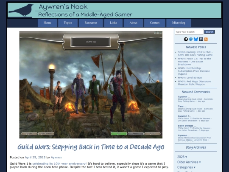Screen dimensions: 229x172
Task: Open the Guild Wars: Stepping Back in Time title
Action: pyautogui.click(x=91, y=147)
